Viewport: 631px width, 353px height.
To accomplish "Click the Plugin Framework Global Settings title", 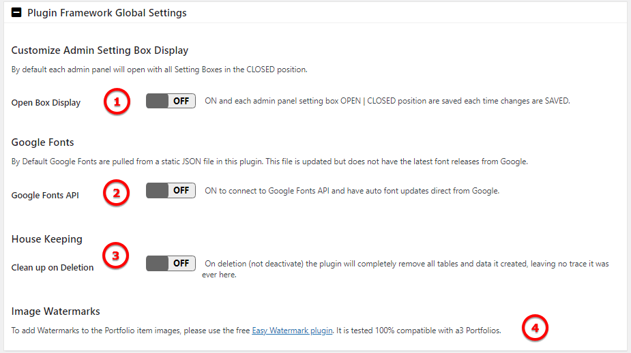I will tap(106, 13).
